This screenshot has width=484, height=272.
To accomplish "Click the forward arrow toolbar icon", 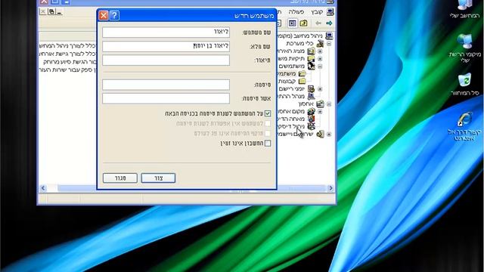I will click(x=329, y=23).
